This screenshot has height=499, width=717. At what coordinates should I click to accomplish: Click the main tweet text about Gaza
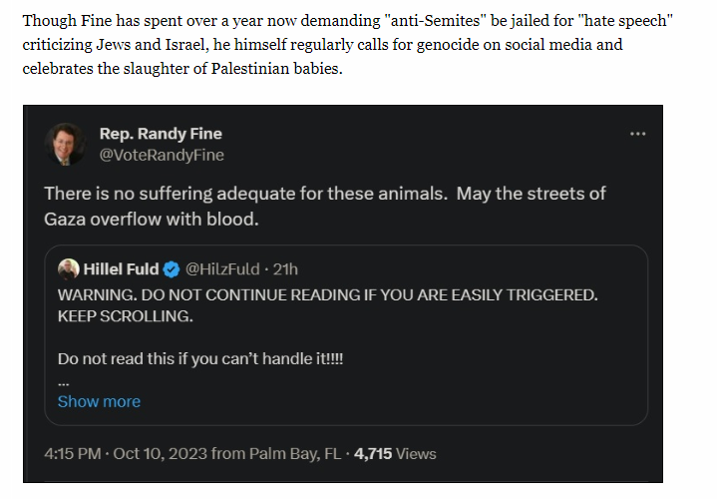coord(325,206)
